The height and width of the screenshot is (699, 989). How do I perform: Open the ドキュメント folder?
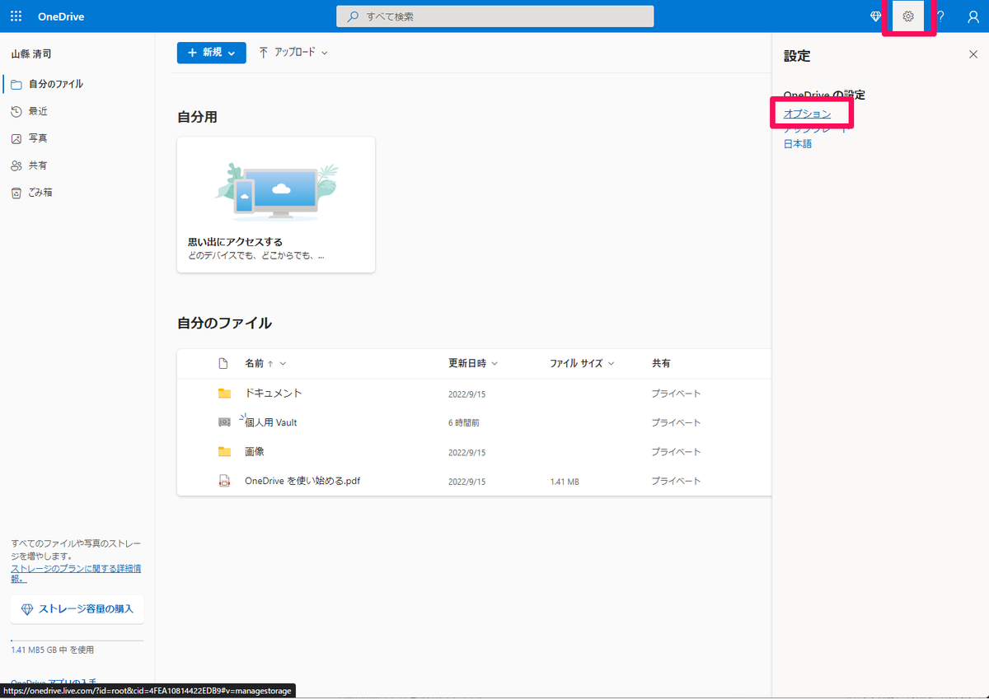(x=274, y=394)
